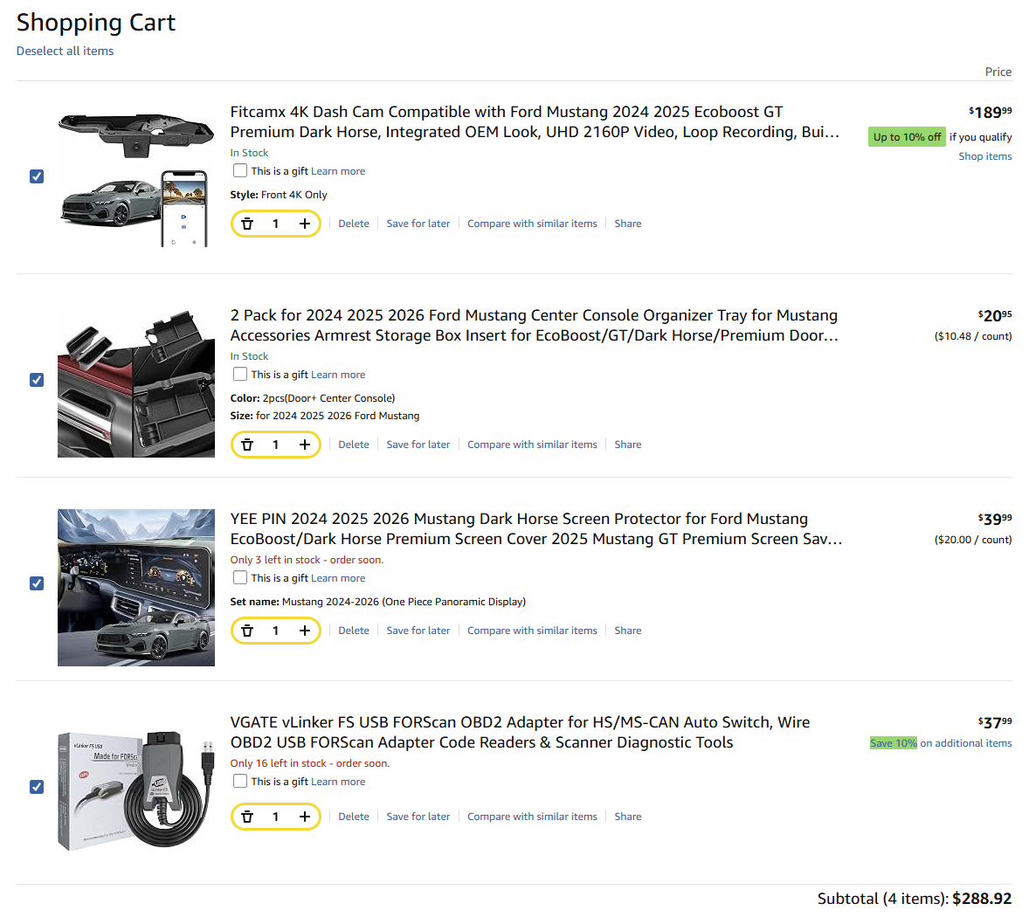1029x924 pixels.
Task: Click Deselect all items link
Action: coord(65,52)
